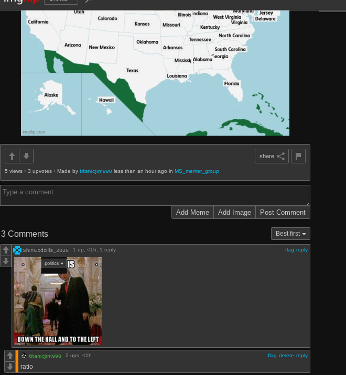346x375 pixels.
Task: Click the Add Meme button
Action: (x=192, y=212)
